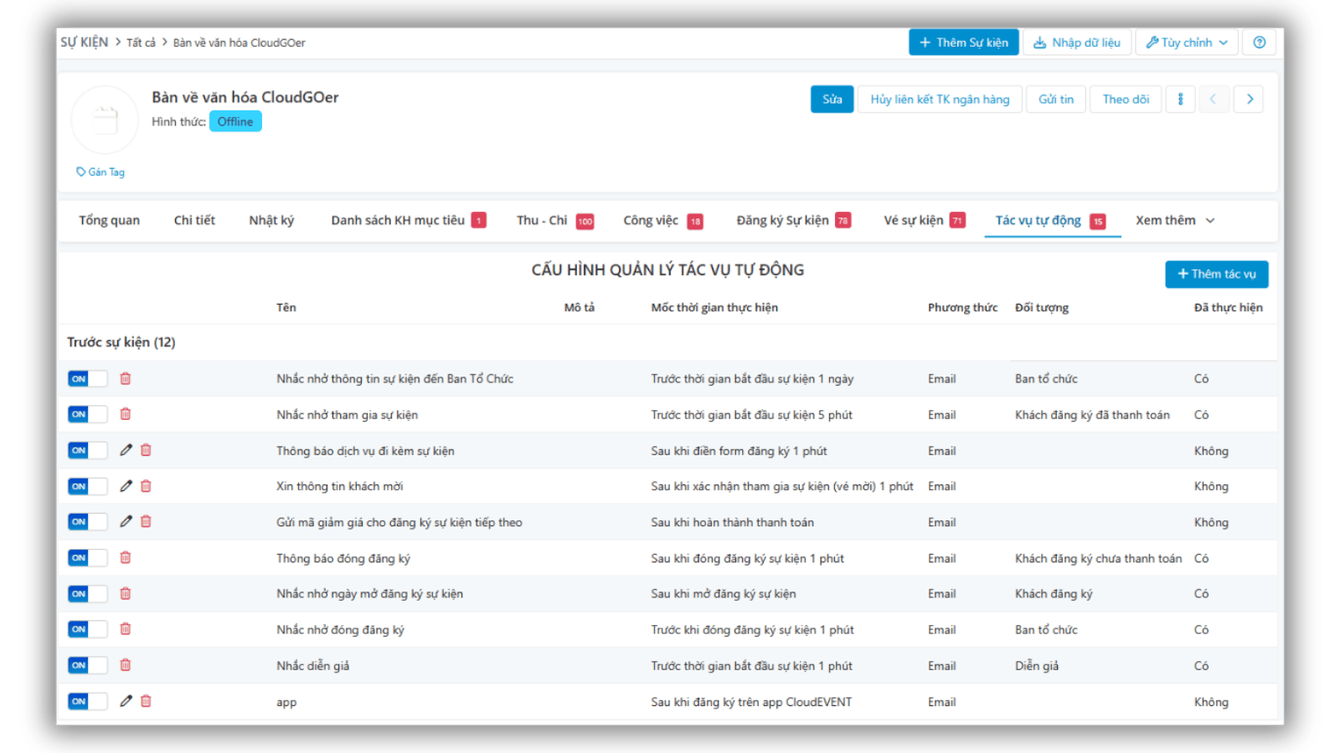Disable the 'Thông báo đóng đăng ký' switch
This screenshot has height=753, width=1340.
[x=87, y=558]
